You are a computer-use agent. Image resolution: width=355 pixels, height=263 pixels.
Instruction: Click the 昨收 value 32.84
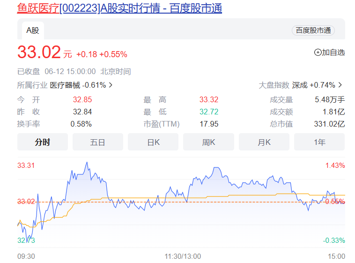click(x=82, y=112)
